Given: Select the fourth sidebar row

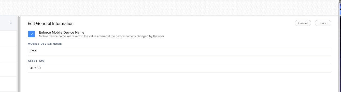Looking at the screenshot, I should click(8, 69).
